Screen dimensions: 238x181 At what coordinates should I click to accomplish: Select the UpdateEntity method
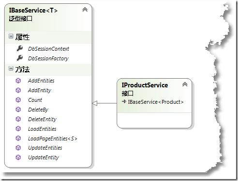point(44,157)
